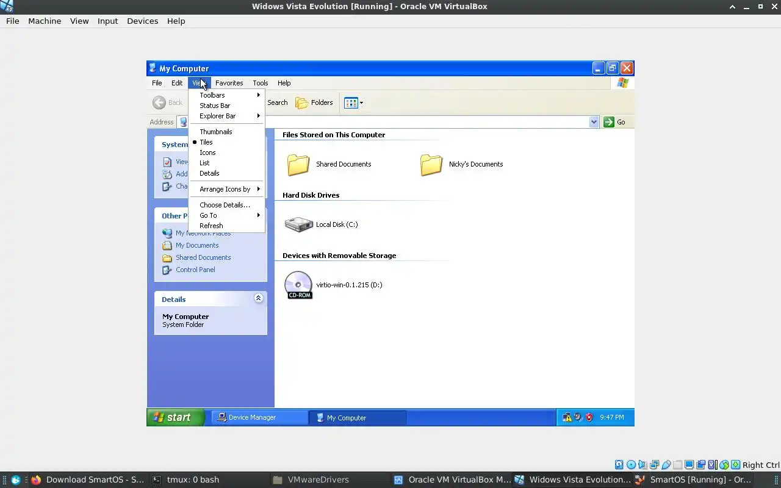Switch to SmartOS Running host taskbar item
The image size is (781, 488).
point(694,479)
